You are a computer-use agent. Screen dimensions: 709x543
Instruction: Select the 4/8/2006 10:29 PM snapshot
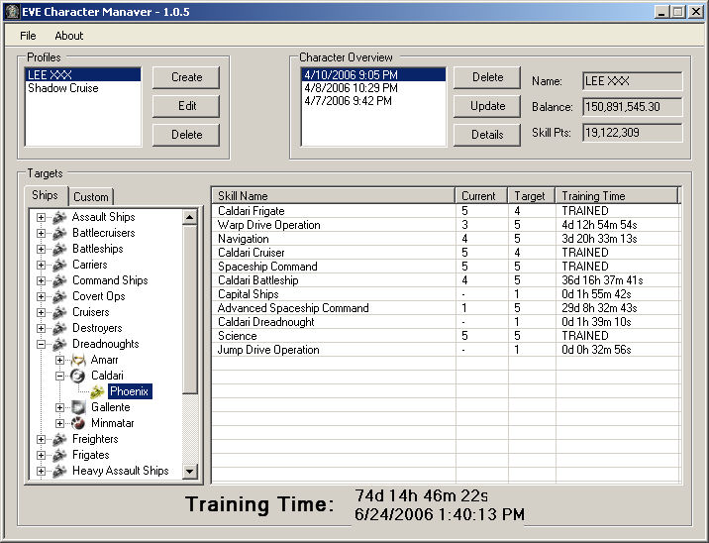[373, 88]
